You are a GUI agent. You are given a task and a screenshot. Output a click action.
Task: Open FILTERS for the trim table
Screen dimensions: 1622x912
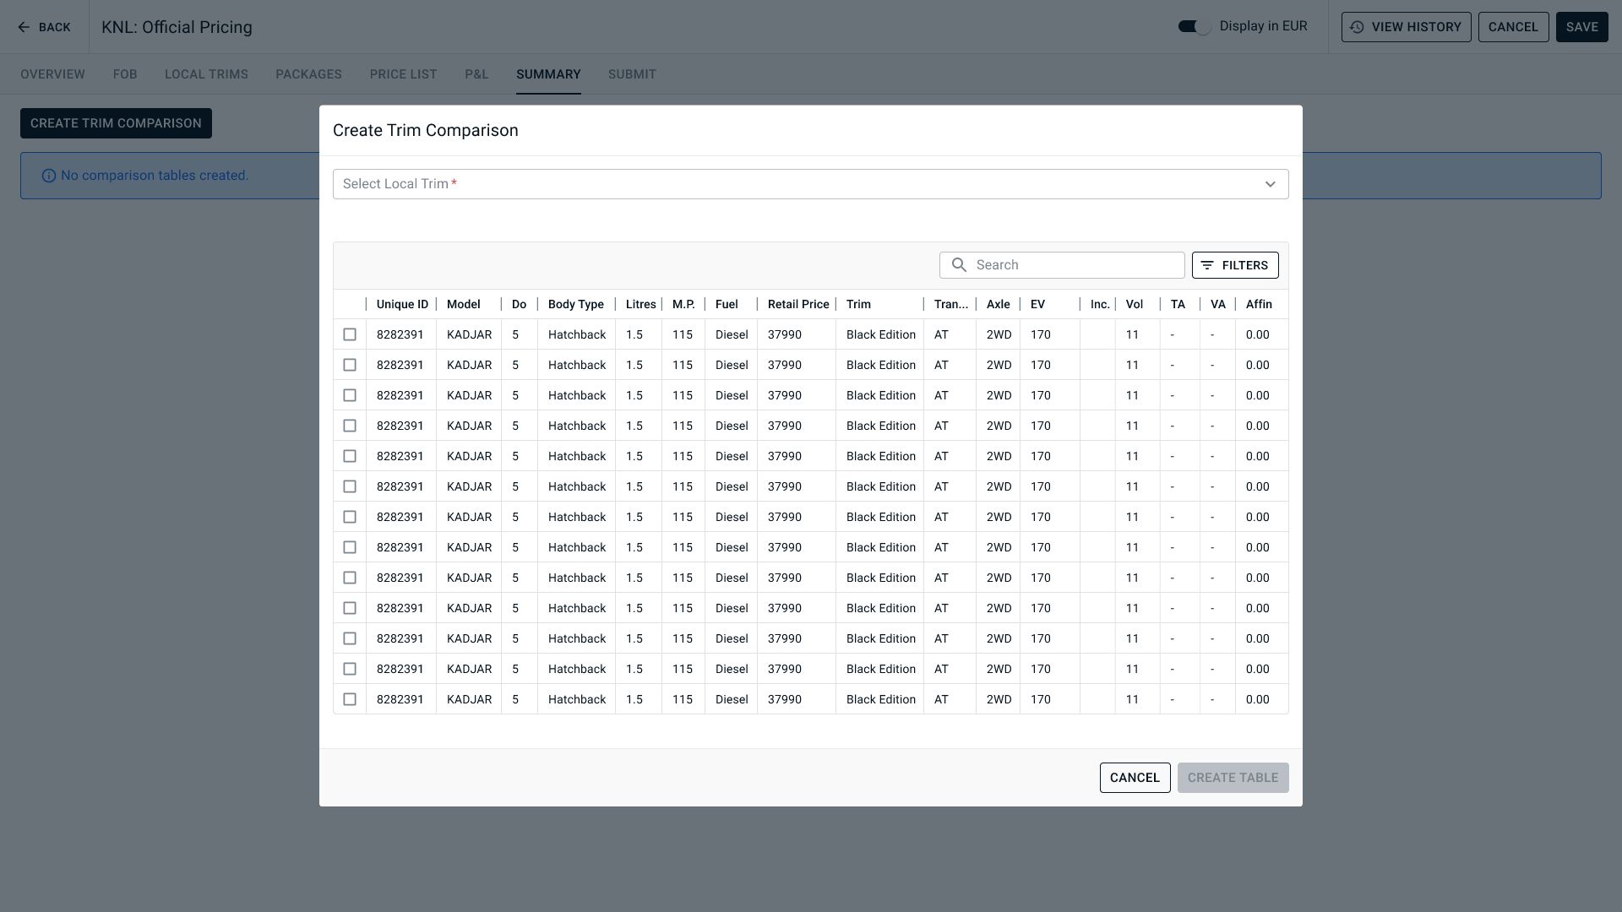(x=1235, y=265)
